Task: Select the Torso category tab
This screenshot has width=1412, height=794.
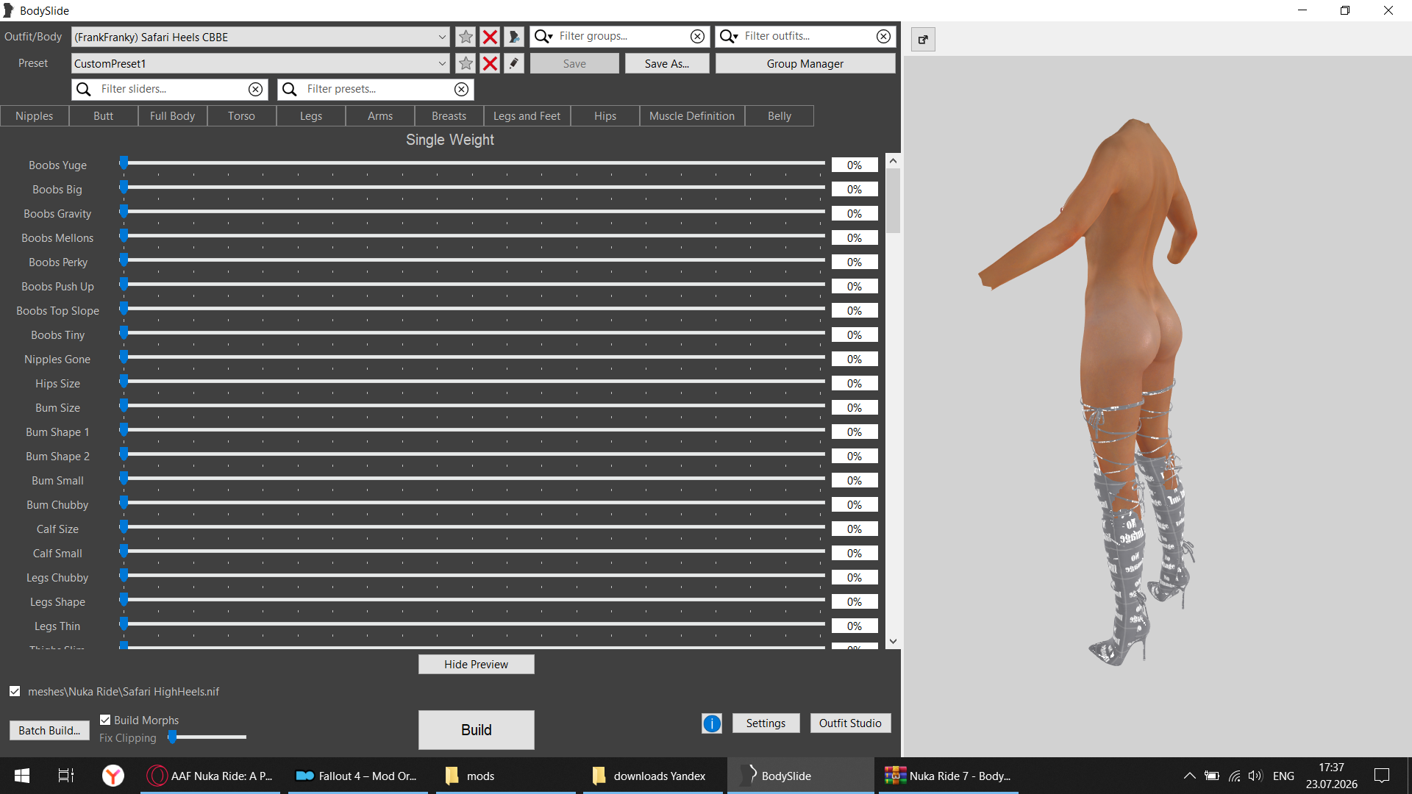Action: pyautogui.click(x=241, y=116)
